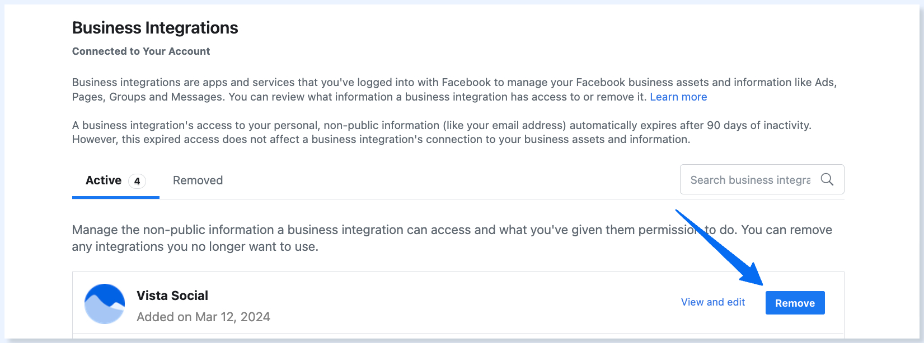Image resolution: width=924 pixels, height=343 pixels.
Task: Click the Vista Social mountain logo
Action: [x=105, y=304]
